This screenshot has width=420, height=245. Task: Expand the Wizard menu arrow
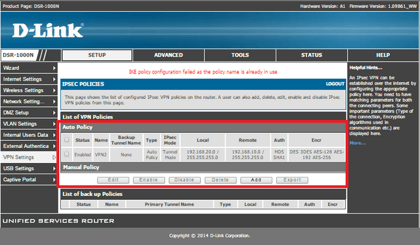54,68
